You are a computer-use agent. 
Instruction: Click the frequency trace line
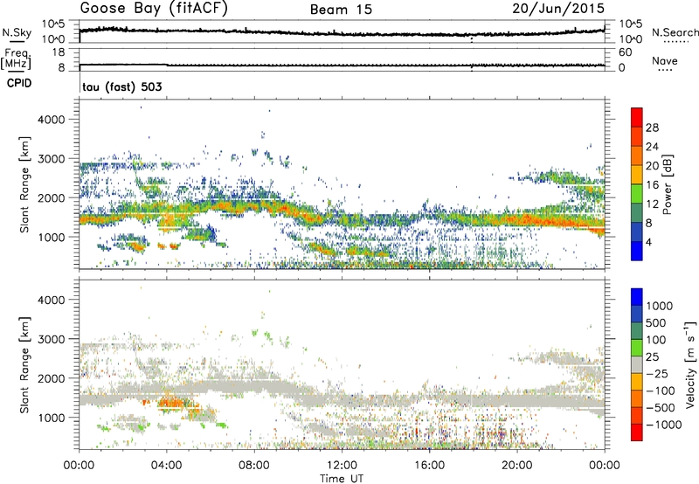click(342, 66)
